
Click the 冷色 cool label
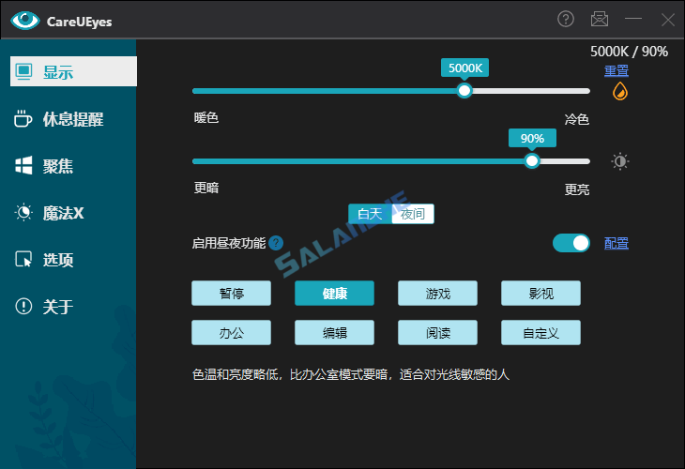577,119
